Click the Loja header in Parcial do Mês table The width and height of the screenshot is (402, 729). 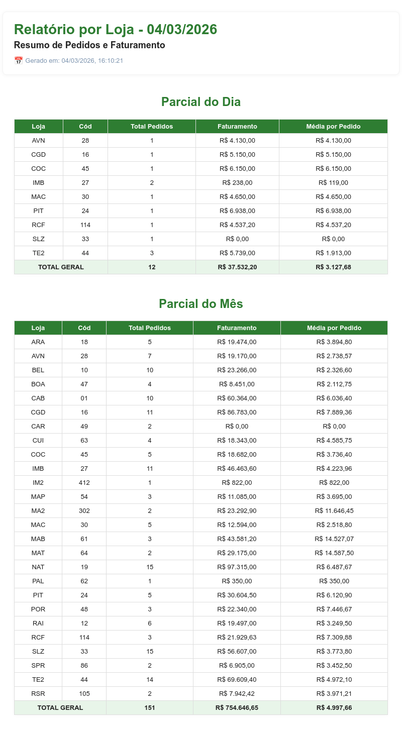[x=38, y=328]
